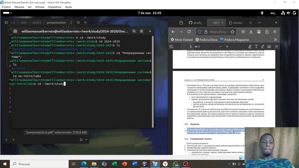Screen dimensions: 299x168
Task: Switch the keyboard layout indicator 'en'
Action: pyautogui.click(x=273, y=13)
